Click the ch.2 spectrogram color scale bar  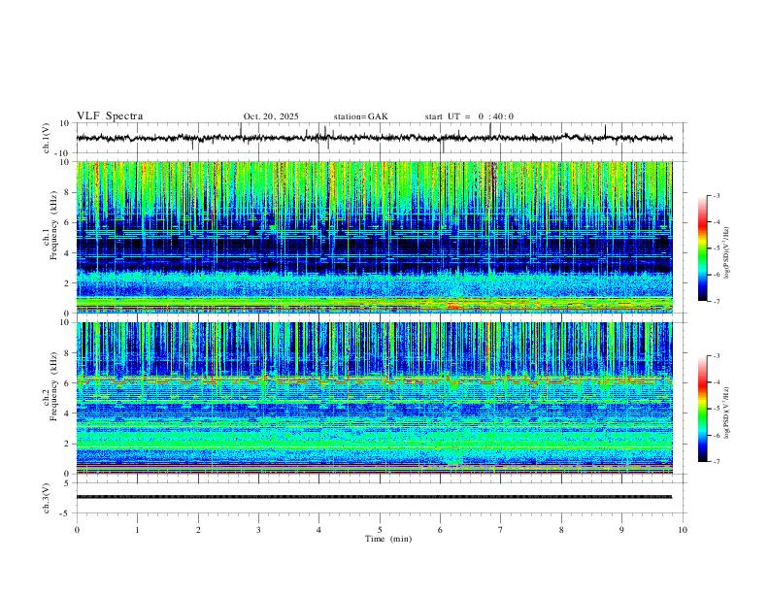point(702,409)
